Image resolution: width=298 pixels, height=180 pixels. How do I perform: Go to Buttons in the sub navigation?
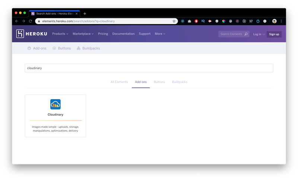tap(61, 48)
